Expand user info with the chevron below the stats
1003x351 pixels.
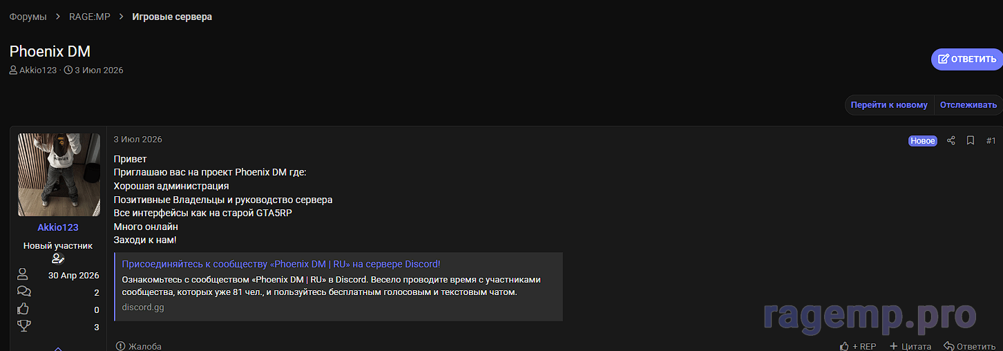(58, 348)
